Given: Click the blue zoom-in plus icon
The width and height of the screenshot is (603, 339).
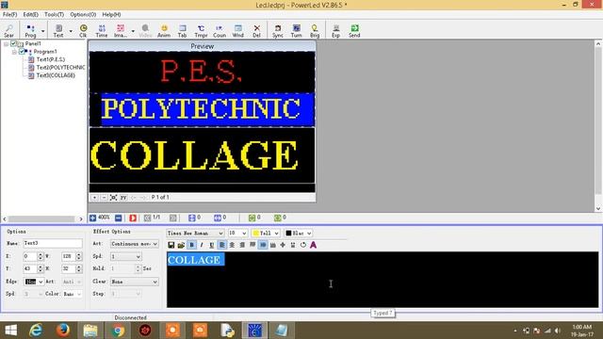Looking at the screenshot, I should pyautogui.click(x=92, y=218).
